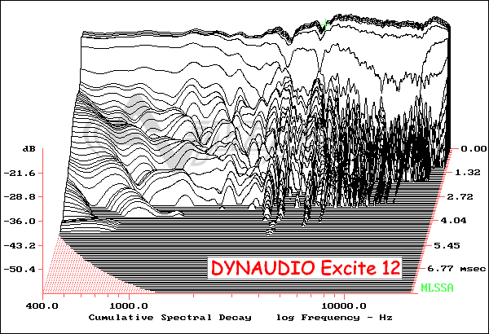Click the dB axis label
489x334 pixels.
[29, 149]
